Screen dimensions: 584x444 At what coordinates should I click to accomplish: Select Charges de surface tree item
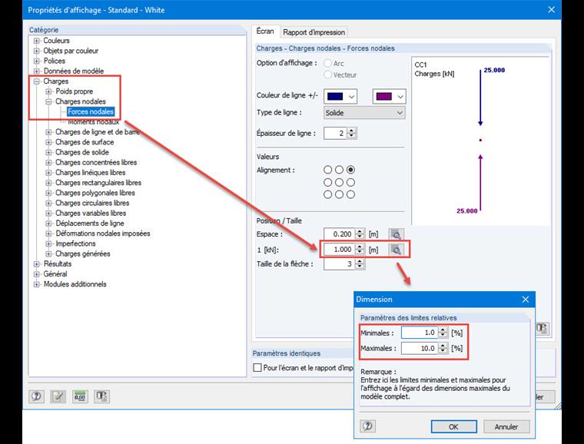pyautogui.click(x=85, y=142)
